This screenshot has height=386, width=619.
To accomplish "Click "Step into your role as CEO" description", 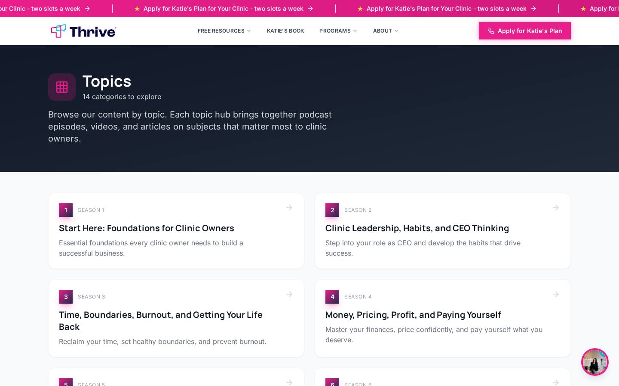I will (x=423, y=248).
